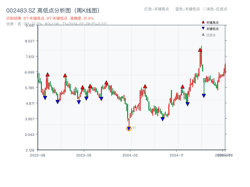Click the red 关键高点 legend triangle
This screenshot has width=250, height=187.
[x=203, y=22]
